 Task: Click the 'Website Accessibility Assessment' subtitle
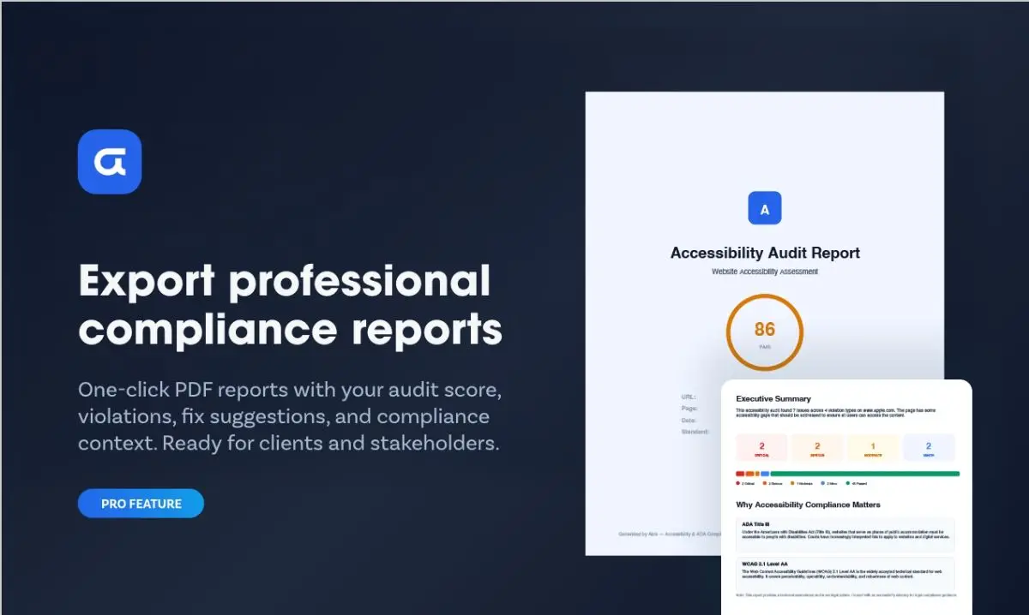coord(764,272)
